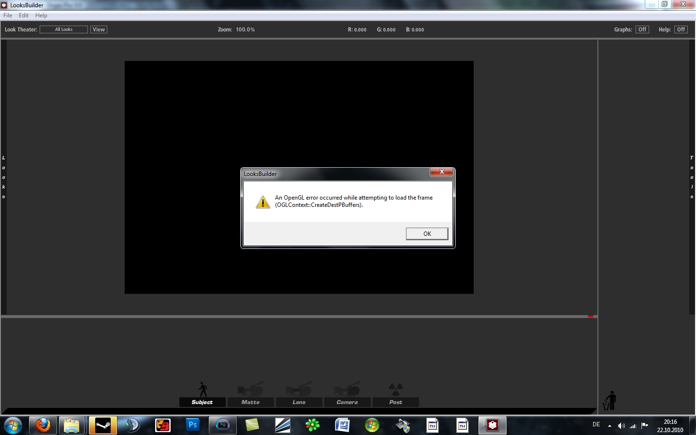
Task: Open the Windows Start menu
Action: tap(13, 425)
